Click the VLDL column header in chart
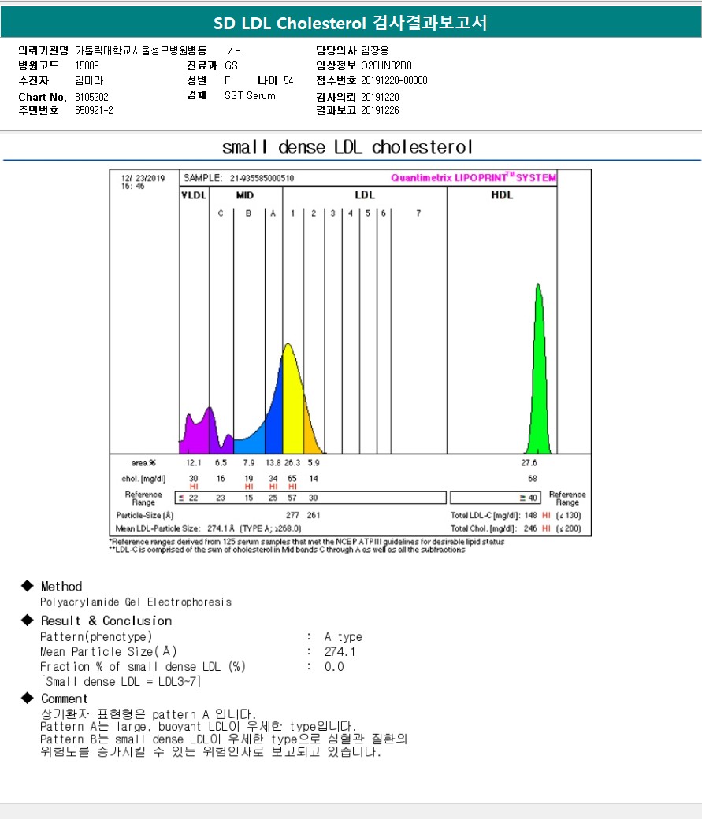 (194, 195)
